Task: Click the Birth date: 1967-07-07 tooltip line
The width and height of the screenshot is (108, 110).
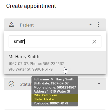Action: [51, 83]
